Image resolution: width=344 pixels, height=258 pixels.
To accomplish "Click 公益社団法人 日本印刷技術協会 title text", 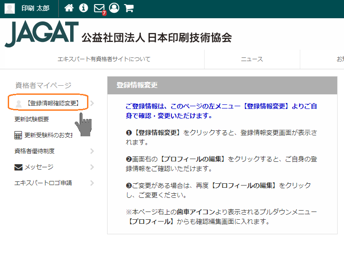I will tap(157, 38).
